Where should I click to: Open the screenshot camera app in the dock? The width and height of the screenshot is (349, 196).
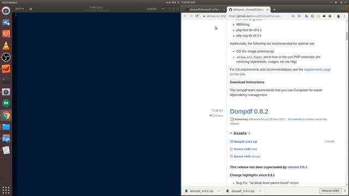[x=6, y=11]
